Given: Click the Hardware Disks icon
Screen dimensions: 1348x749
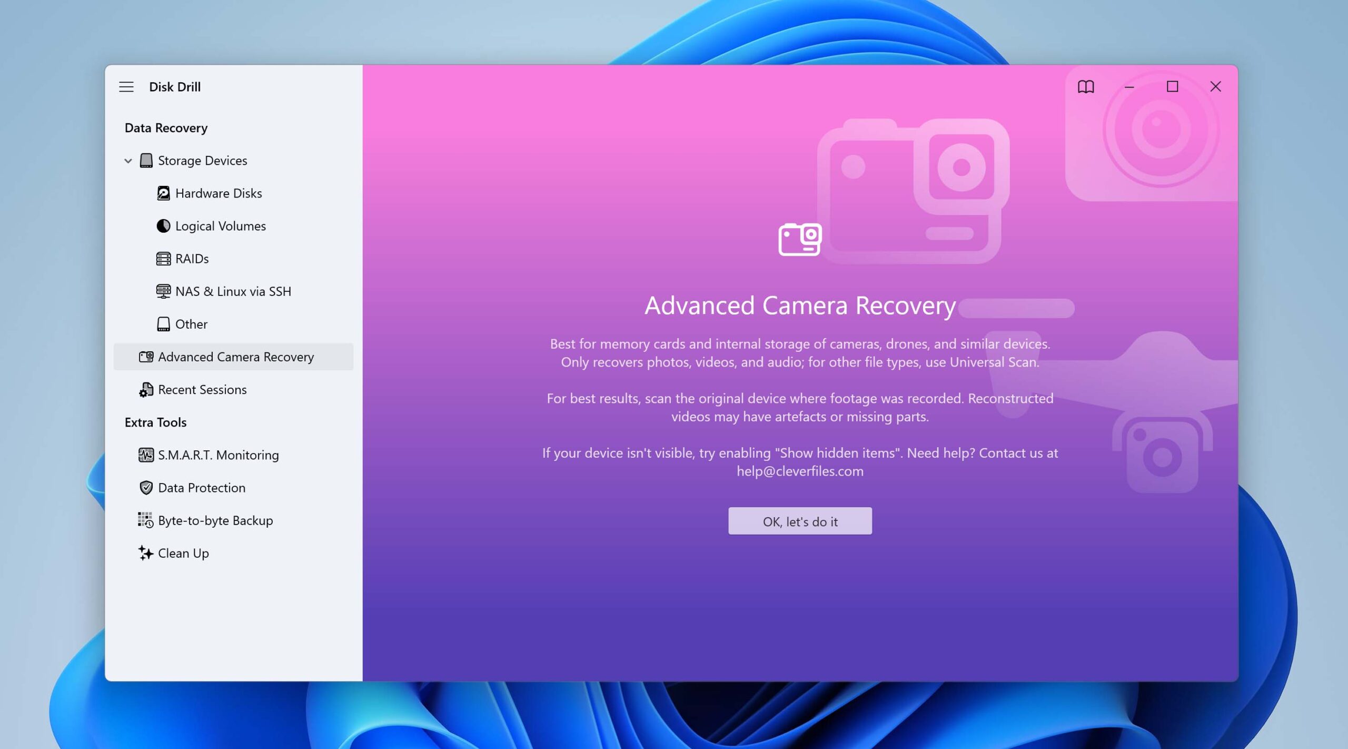Looking at the screenshot, I should [x=163, y=193].
